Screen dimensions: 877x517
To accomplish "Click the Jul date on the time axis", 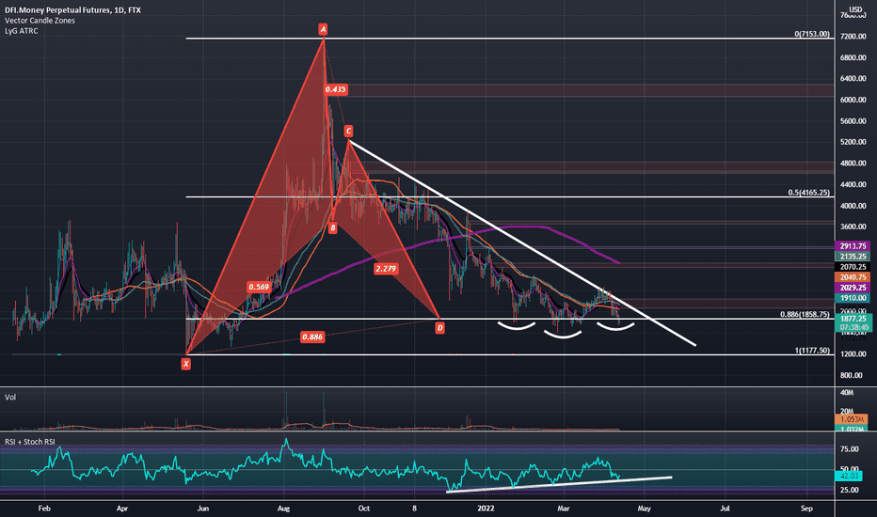I will [x=725, y=509].
